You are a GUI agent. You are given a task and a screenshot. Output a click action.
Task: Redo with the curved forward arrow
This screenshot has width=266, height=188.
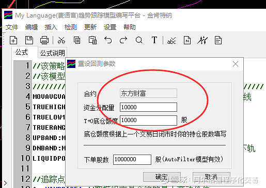(x=123, y=40)
